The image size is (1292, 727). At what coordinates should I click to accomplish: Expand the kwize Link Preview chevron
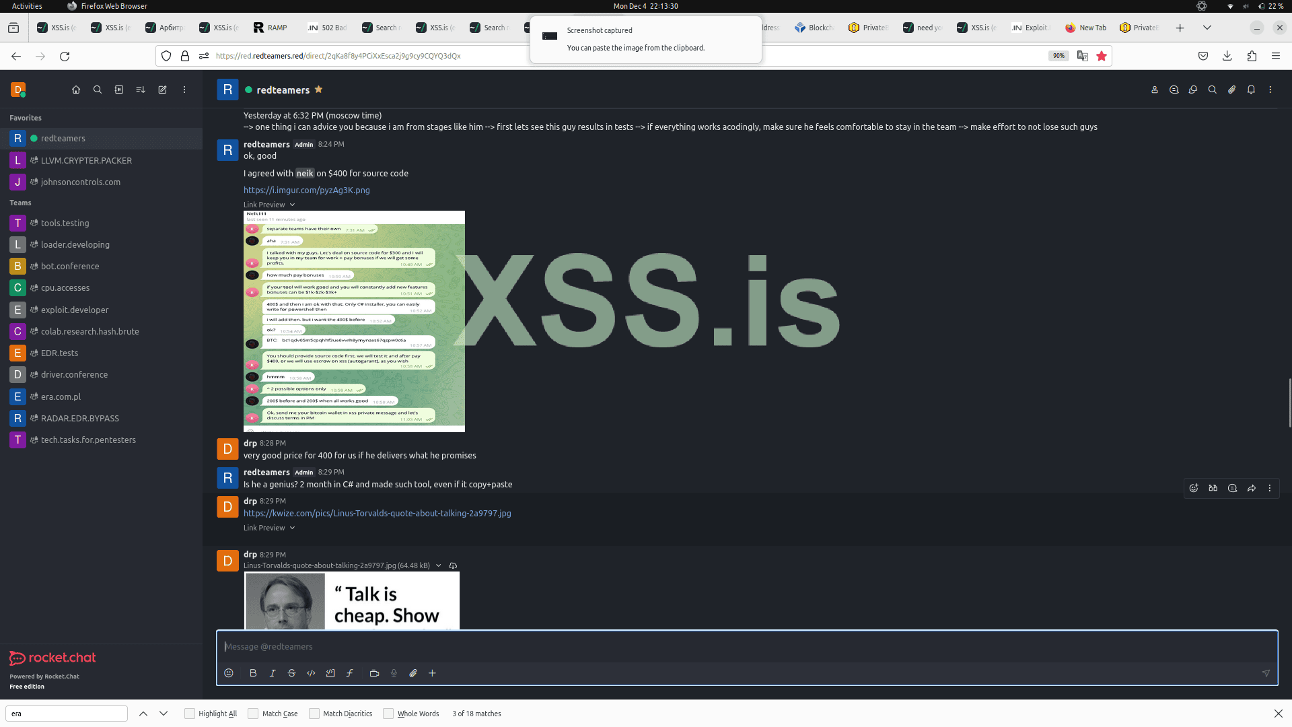tap(292, 528)
